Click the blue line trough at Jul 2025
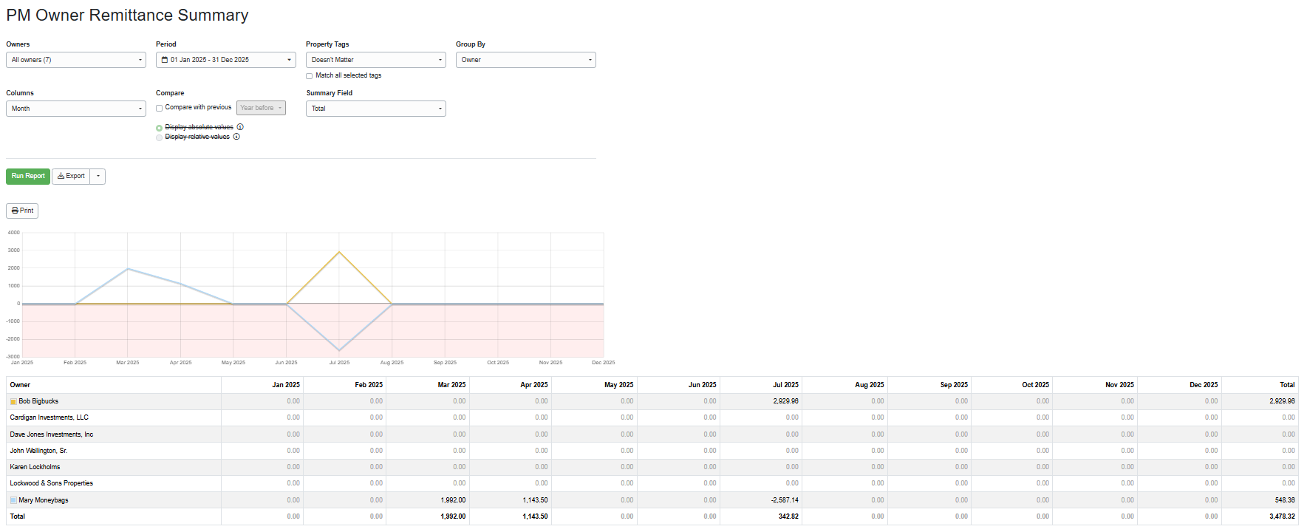The width and height of the screenshot is (1307, 532). (339, 350)
